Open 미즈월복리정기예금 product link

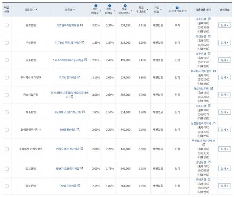click(x=68, y=26)
